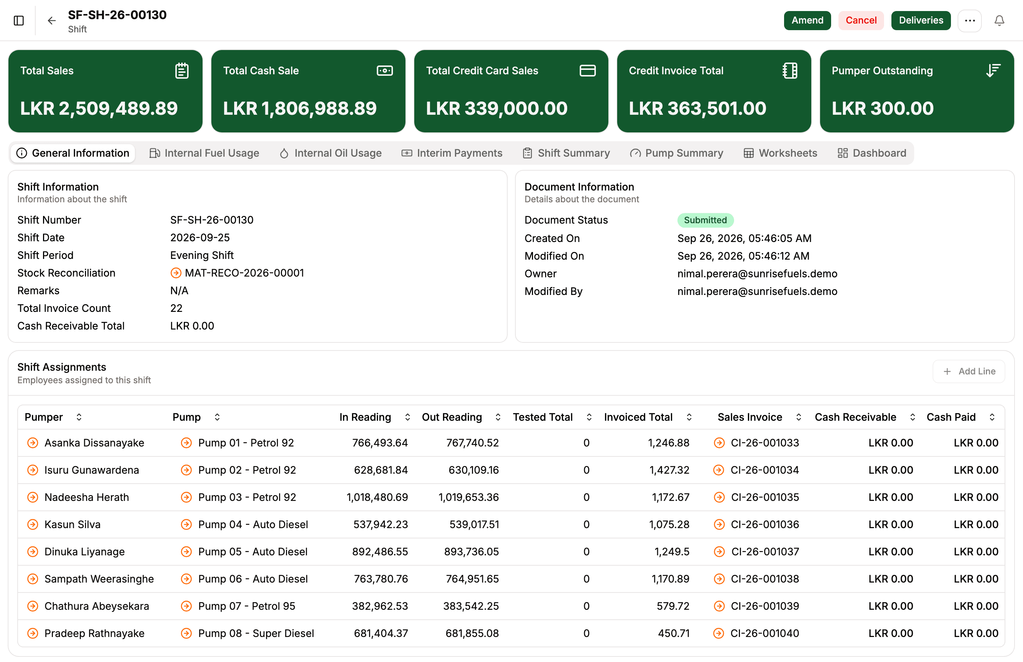Image resolution: width=1023 pixels, height=662 pixels.
Task: Click the Total Sales clipboard icon
Action: point(182,71)
